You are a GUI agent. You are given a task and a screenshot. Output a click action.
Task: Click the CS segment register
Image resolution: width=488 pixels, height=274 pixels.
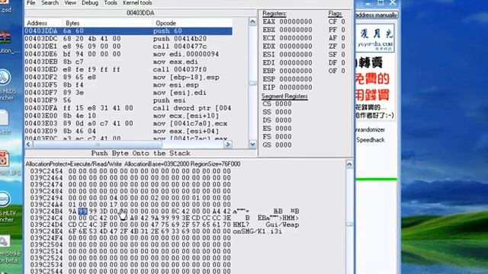(x=277, y=104)
